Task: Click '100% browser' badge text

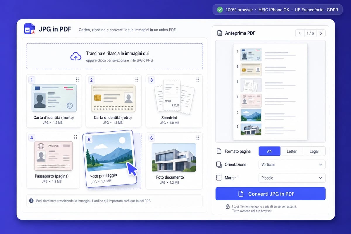Action: click(x=239, y=10)
